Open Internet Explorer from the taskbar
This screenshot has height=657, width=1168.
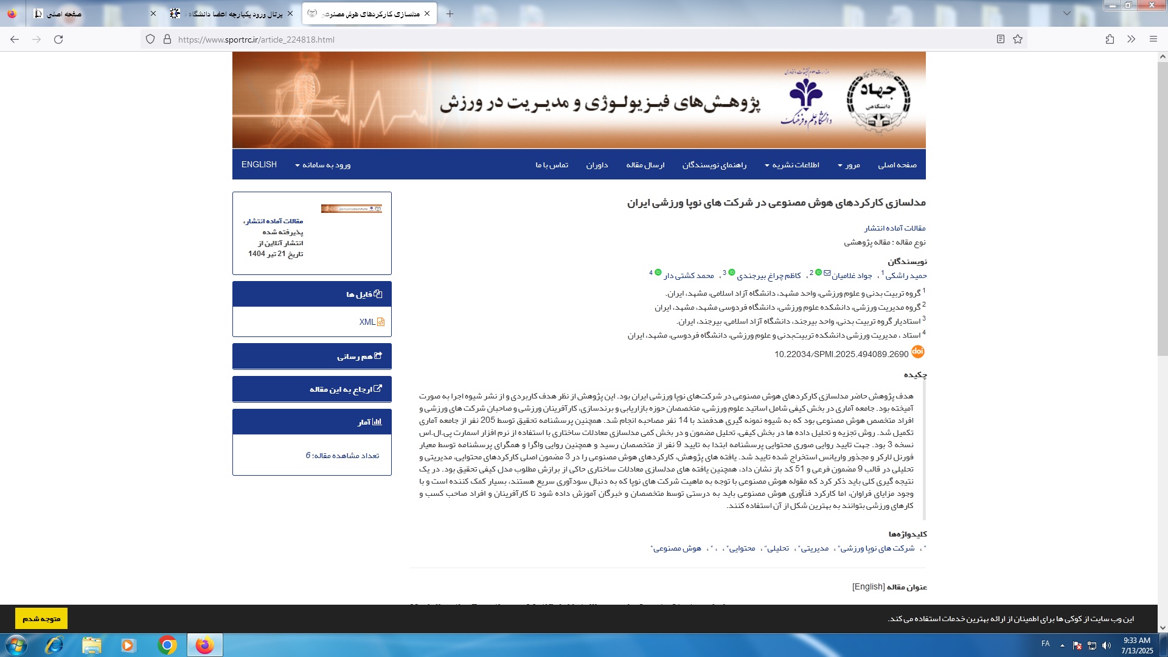(x=54, y=645)
